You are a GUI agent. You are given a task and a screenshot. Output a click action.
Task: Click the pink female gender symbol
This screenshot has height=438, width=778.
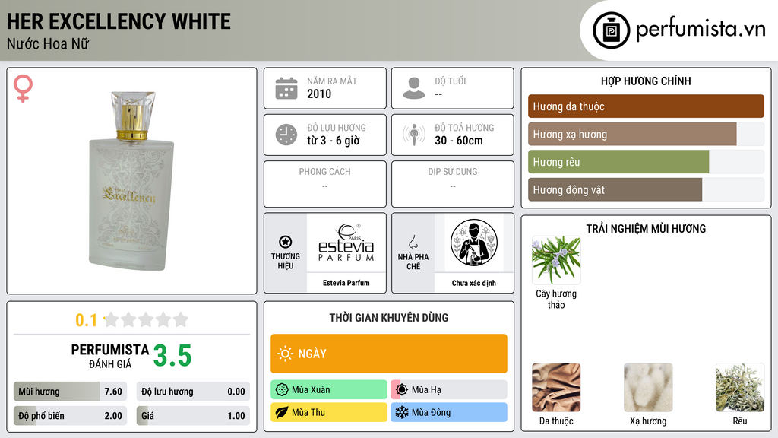point(23,88)
